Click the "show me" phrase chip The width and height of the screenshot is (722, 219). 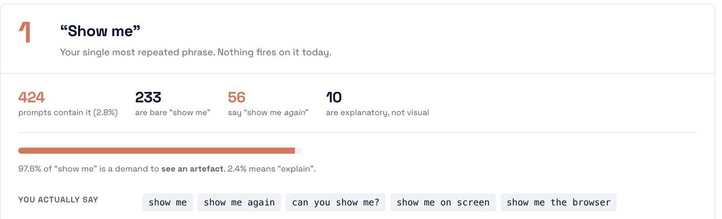[168, 202]
